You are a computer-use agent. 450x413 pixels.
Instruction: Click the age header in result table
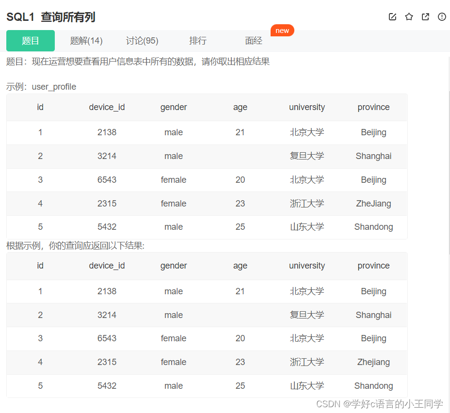(240, 266)
